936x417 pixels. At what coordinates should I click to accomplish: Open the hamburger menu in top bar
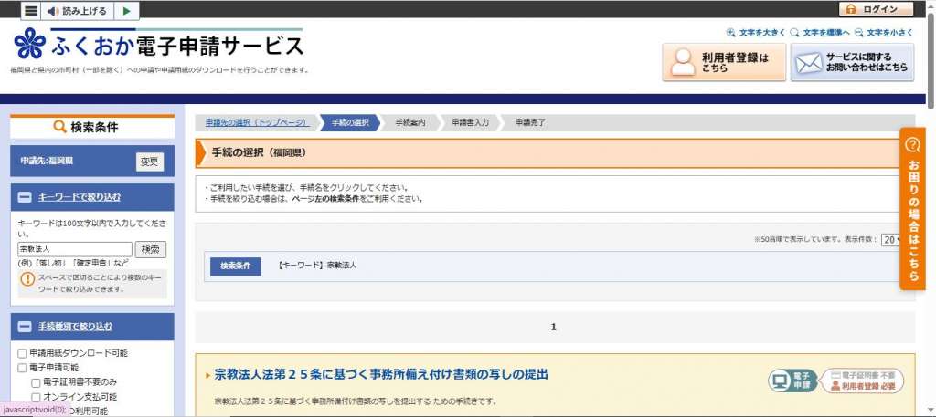pos(31,11)
